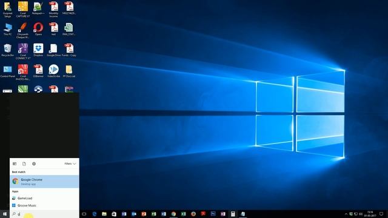Open Microsoft Store from the taskbar

[114, 214]
